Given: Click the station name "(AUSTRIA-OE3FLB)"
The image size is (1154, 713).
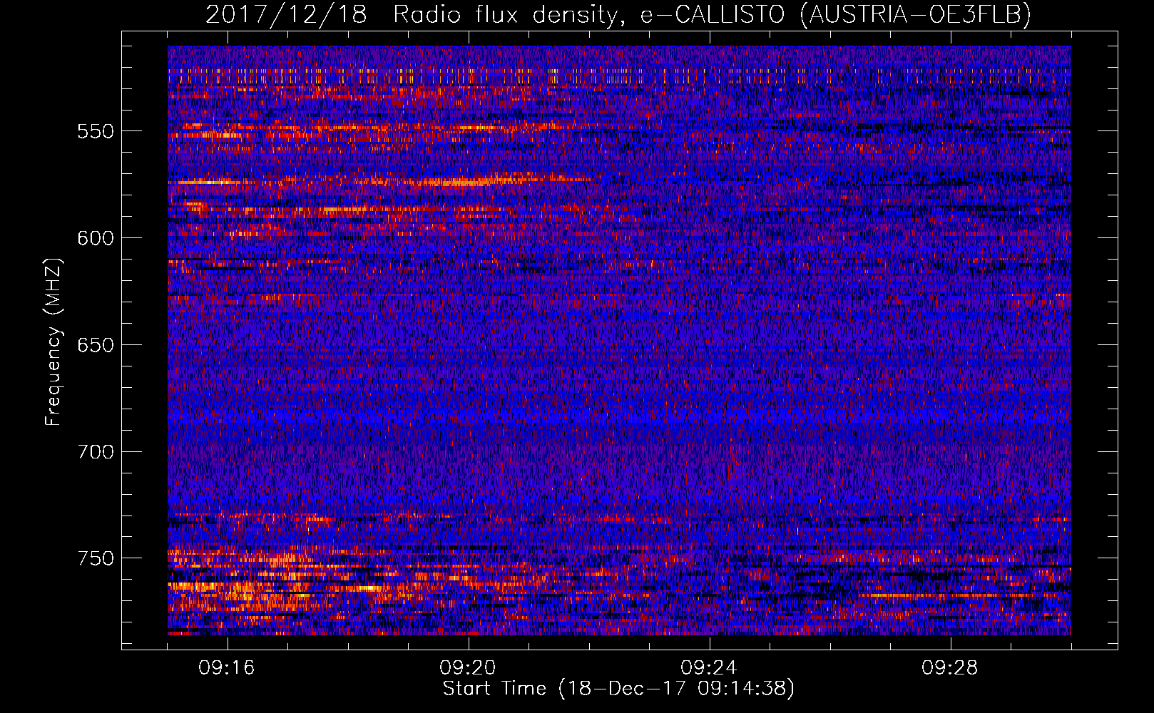Looking at the screenshot, I should (915, 15).
